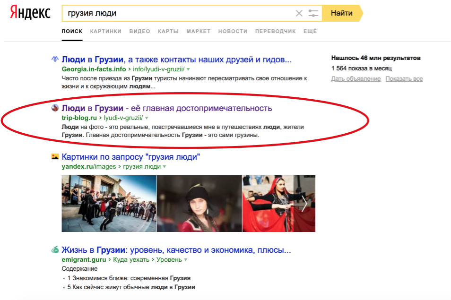Viewport: 451px width, 300px height.
Task: Click 'Куда уехать' breadcrumb link
Action: pyautogui.click(x=131, y=260)
